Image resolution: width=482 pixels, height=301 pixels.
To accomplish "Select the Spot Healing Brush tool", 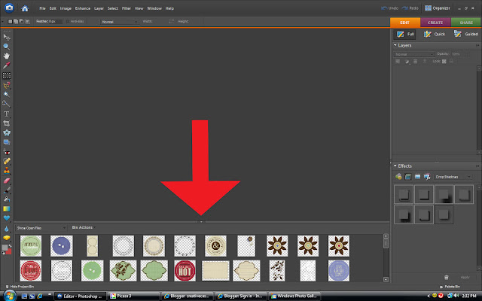I will coord(7,161).
